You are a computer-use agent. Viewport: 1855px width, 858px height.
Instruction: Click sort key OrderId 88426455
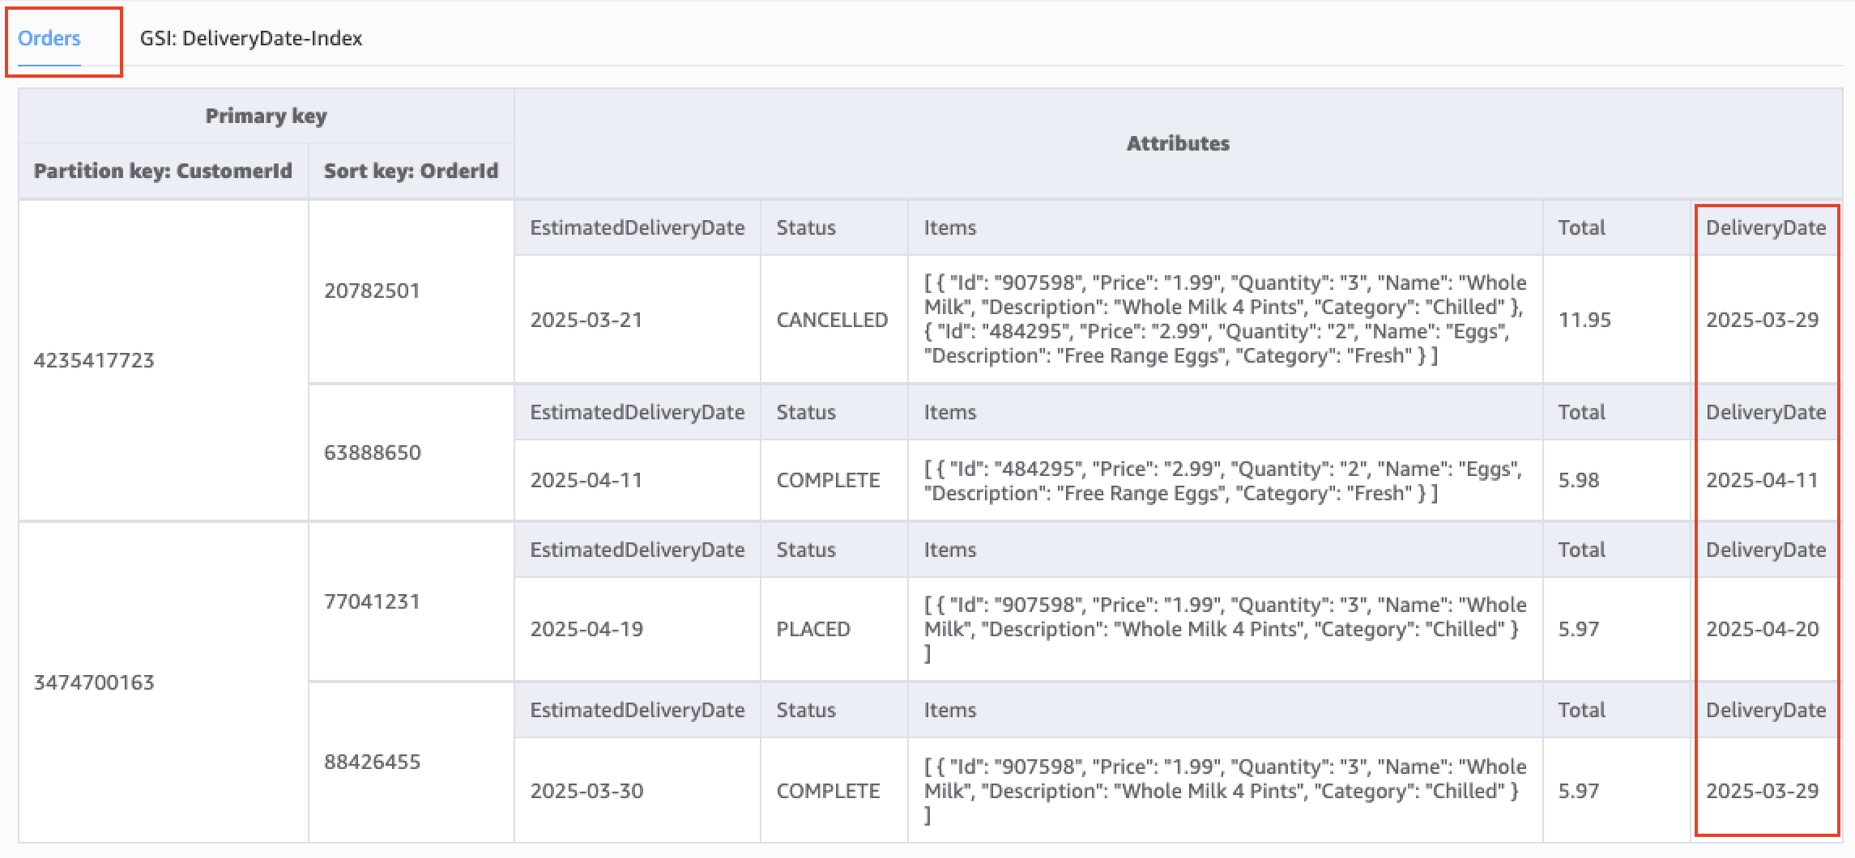pyautogui.click(x=374, y=761)
